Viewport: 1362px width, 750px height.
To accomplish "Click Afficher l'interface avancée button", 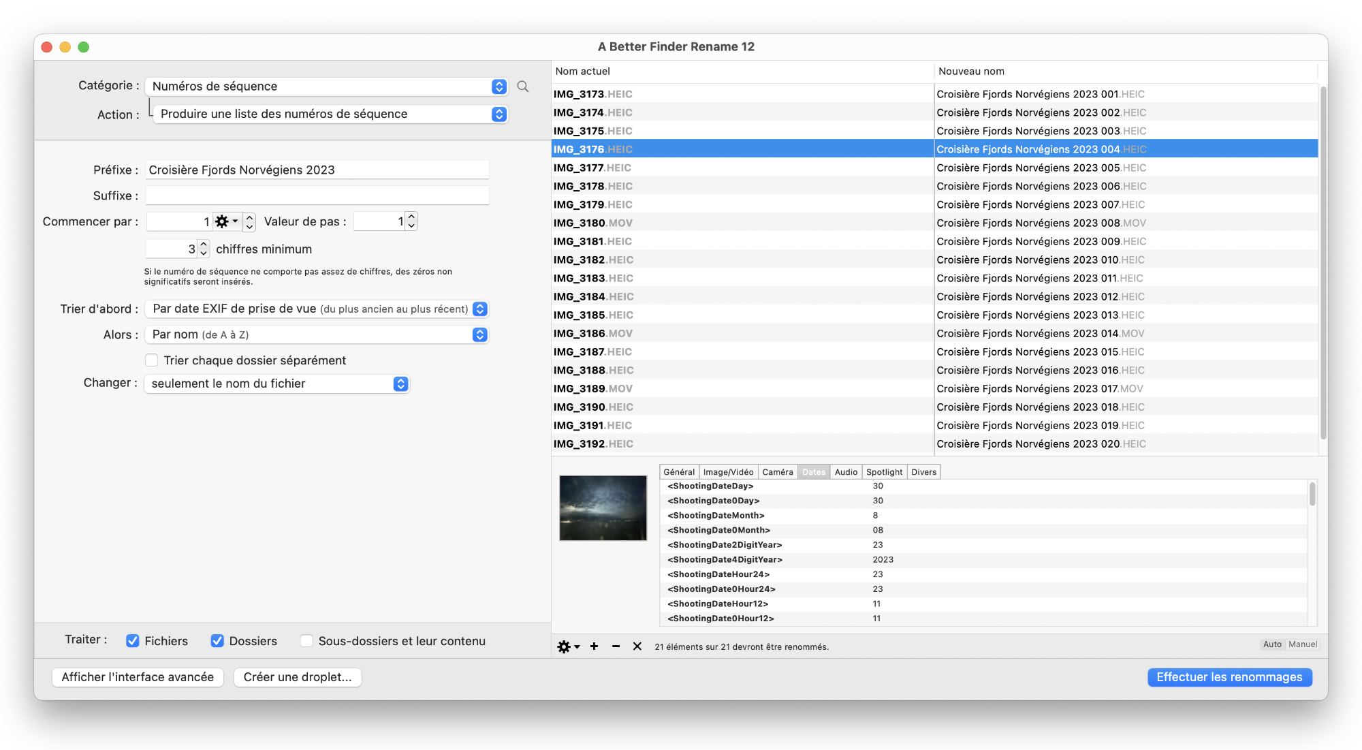I will pos(138,677).
